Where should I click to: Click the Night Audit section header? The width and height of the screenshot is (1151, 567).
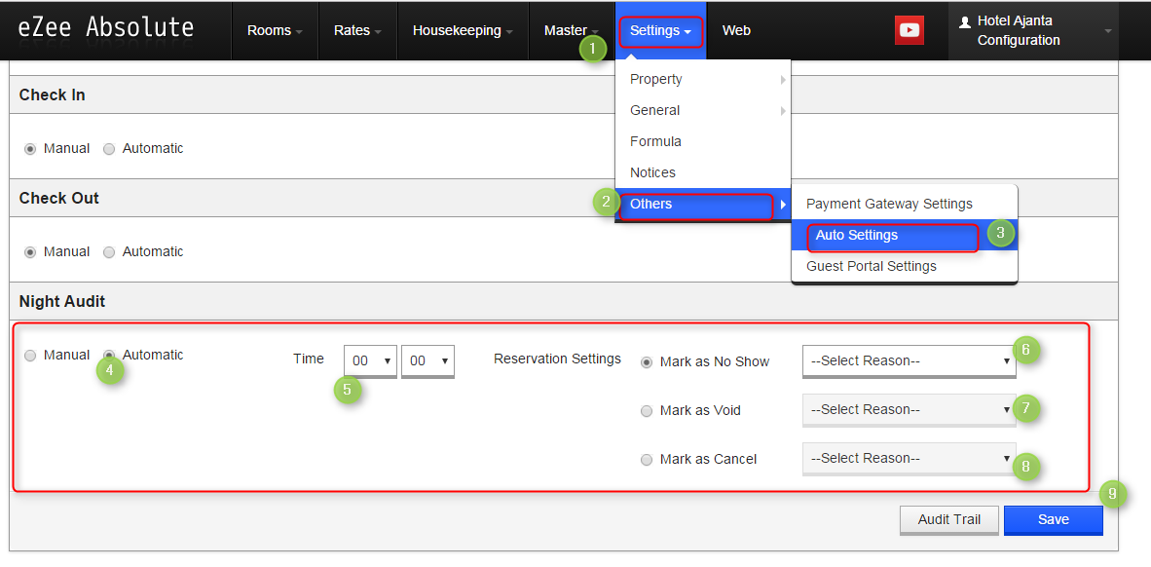(x=563, y=301)
